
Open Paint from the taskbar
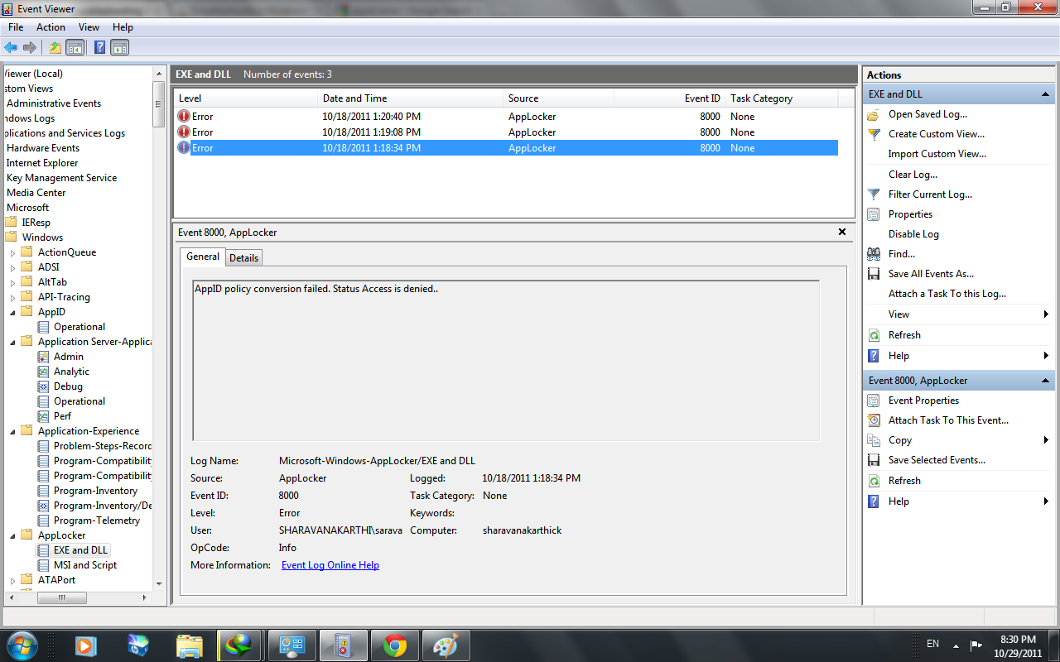pos(446,645)
